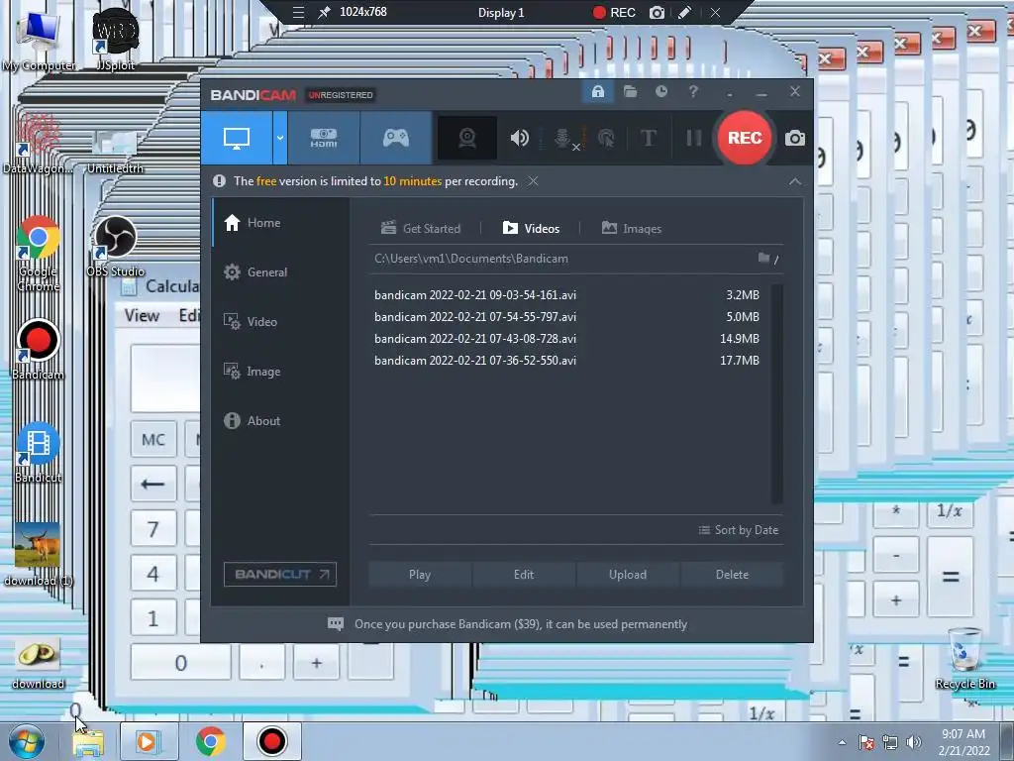Select bandicam 2022-02-21 07-54-55-797.avi
This screenshot has height=761, width=1014.
pos(567,317)
